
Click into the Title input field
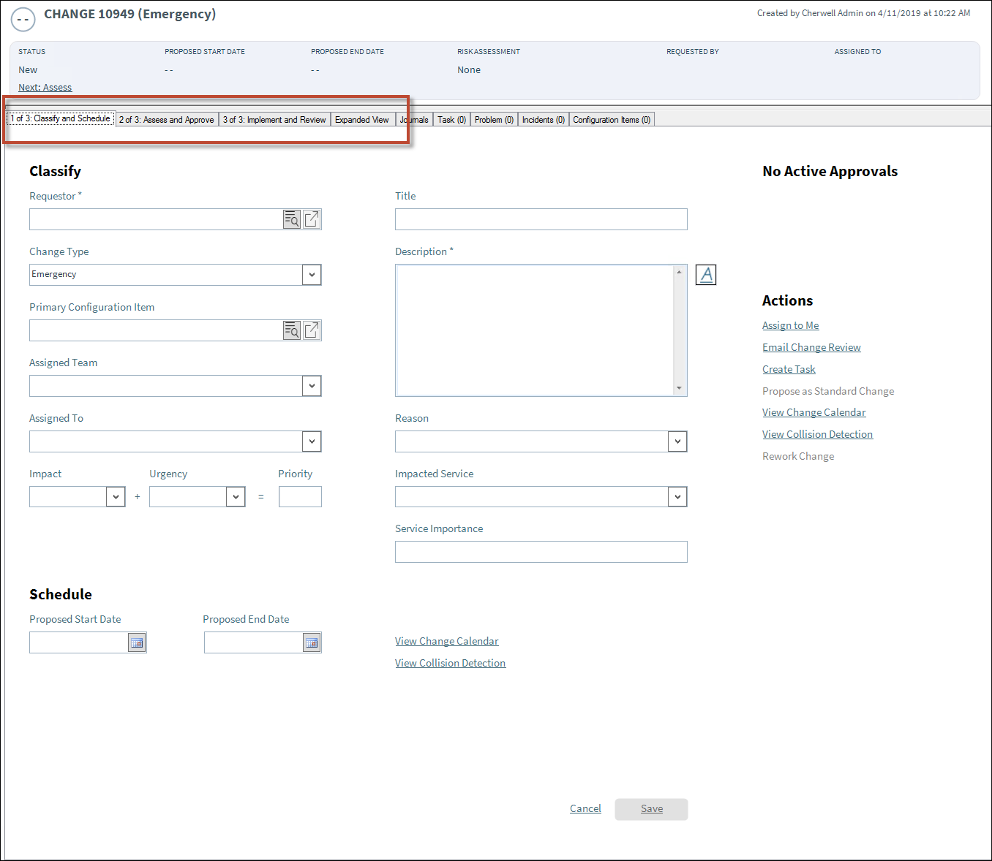(x=541, y=219)
